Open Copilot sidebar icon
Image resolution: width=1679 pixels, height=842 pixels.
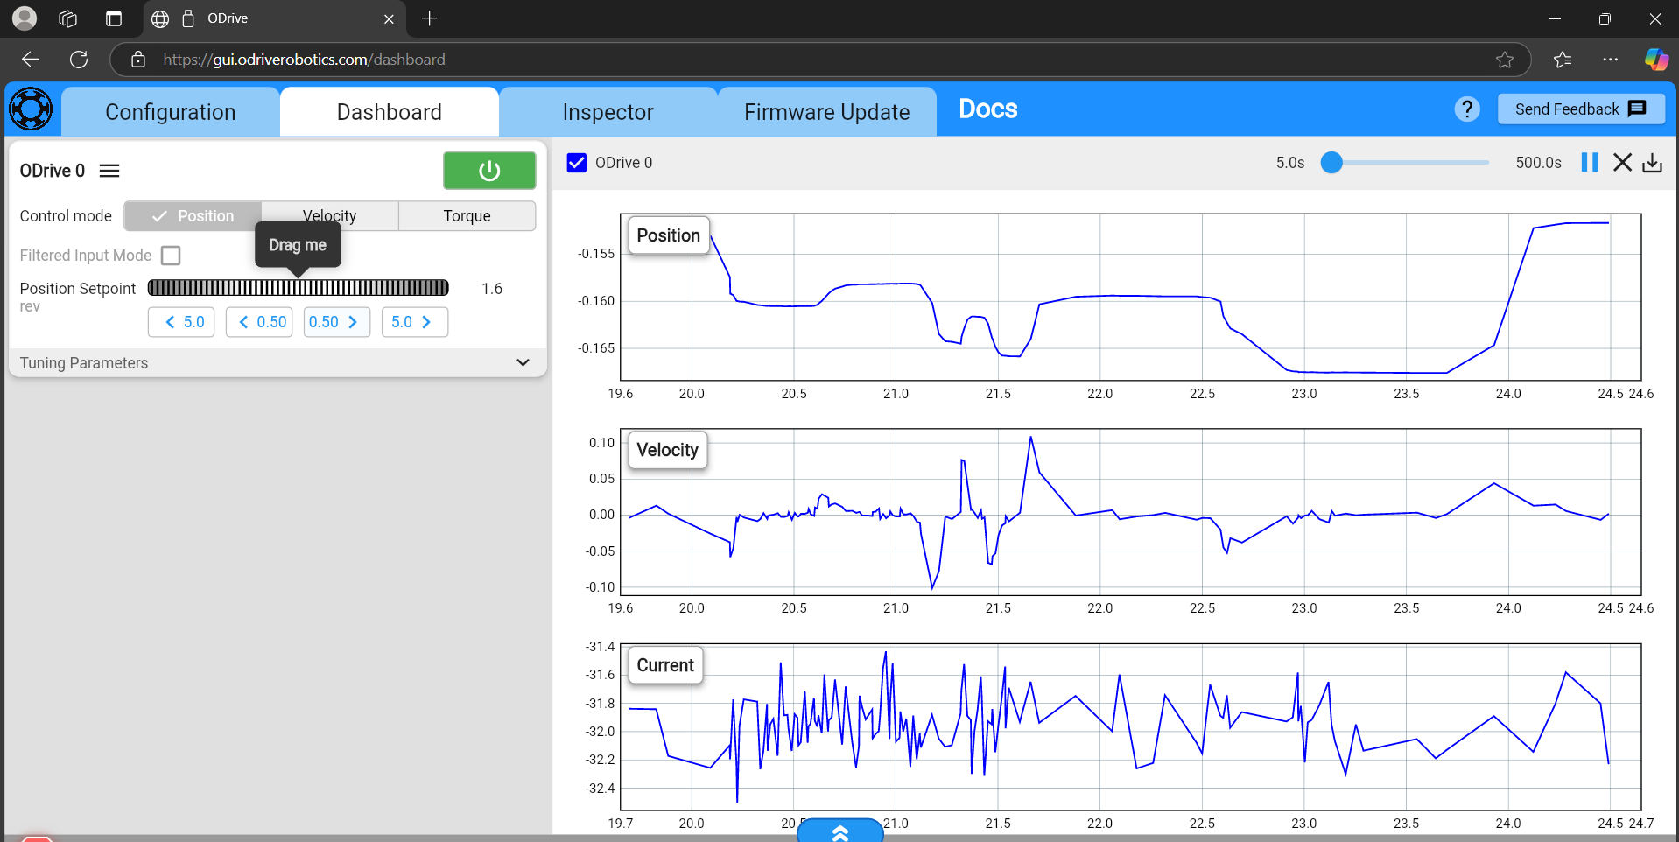point(1656,60)
